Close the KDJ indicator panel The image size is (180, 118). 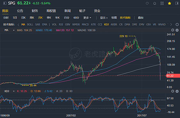[x=177, y=91]
